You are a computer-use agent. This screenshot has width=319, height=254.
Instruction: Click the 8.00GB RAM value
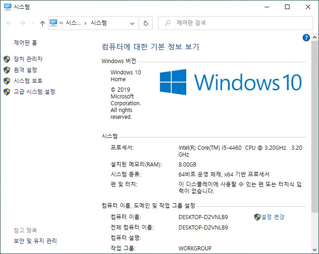point(187,164)
